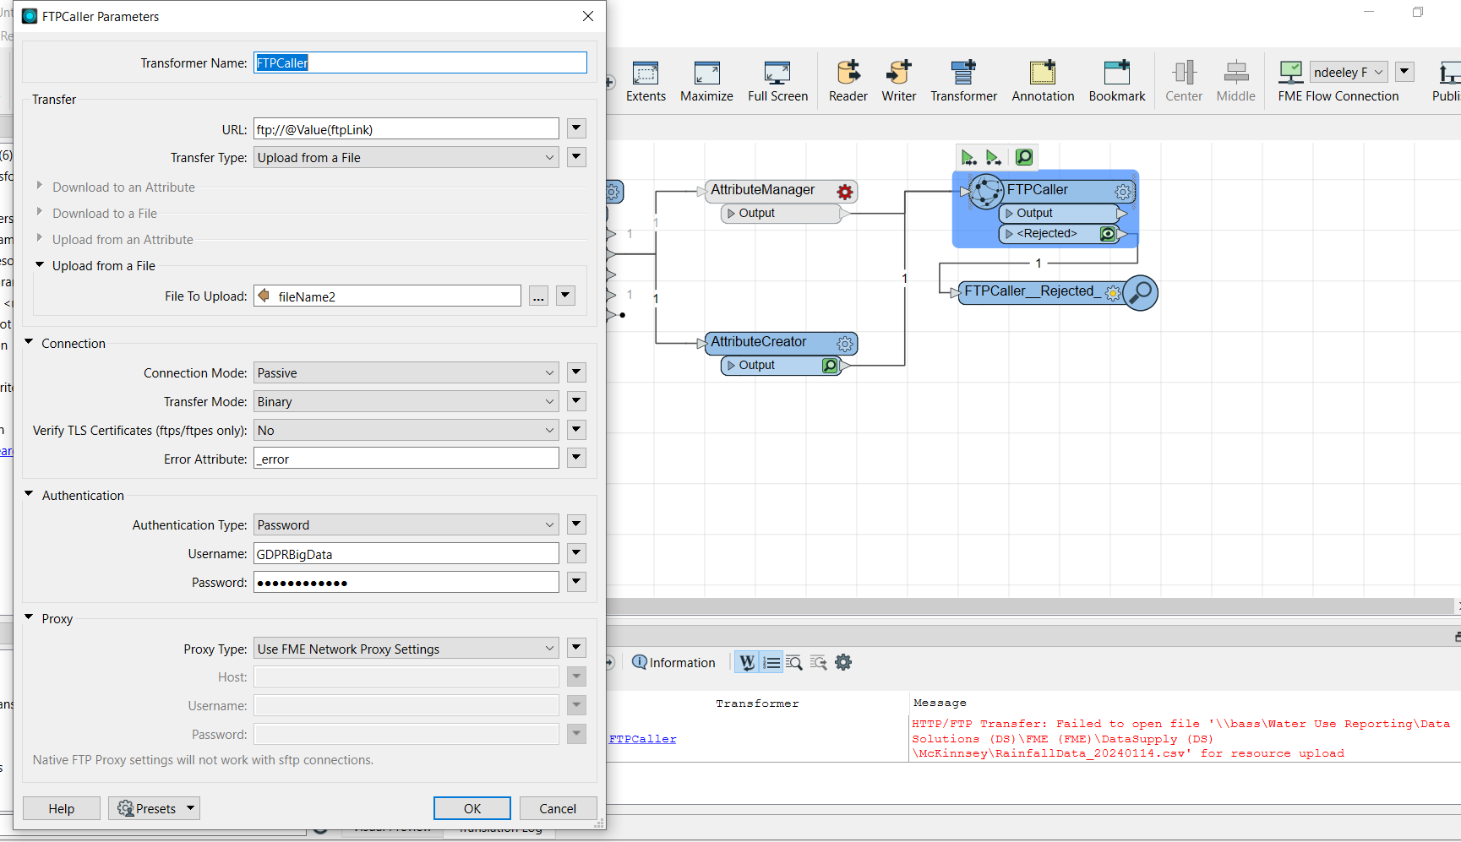The width and height of the screenshot is (1461, 842).
Task: Open URL field options arrow menu
Action: point(576,129)
